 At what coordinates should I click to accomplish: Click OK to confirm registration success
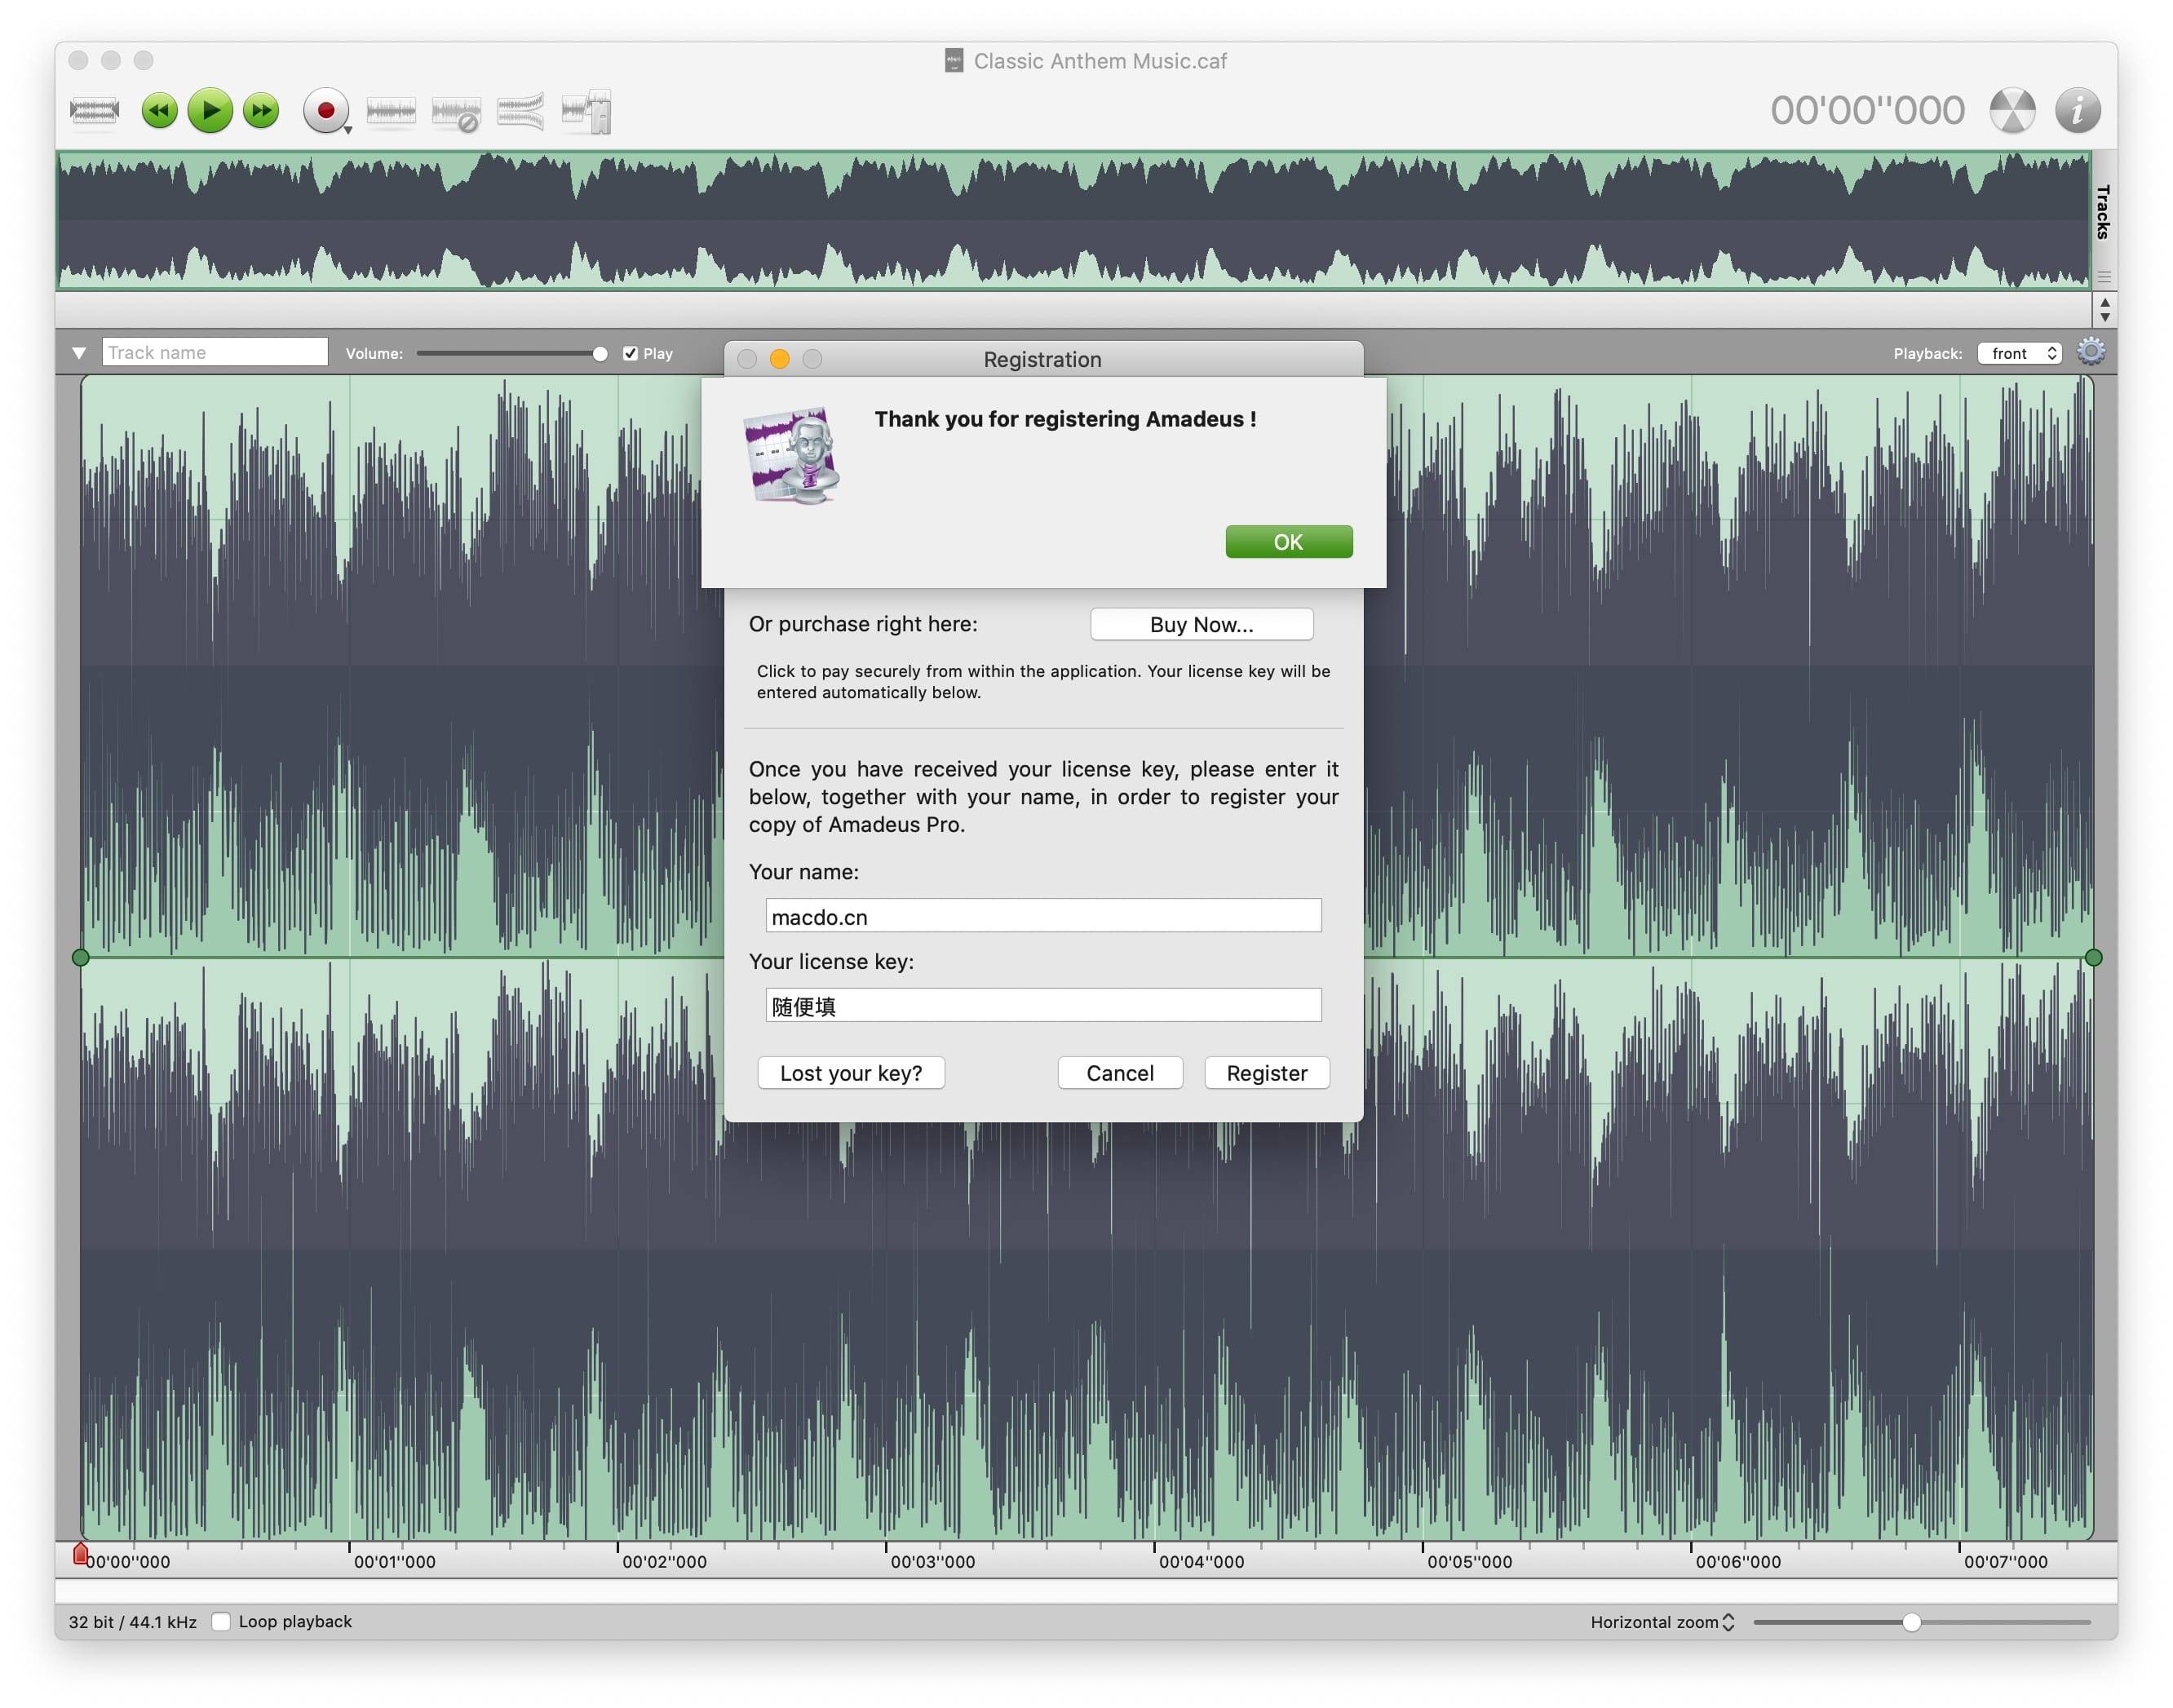1290,542
